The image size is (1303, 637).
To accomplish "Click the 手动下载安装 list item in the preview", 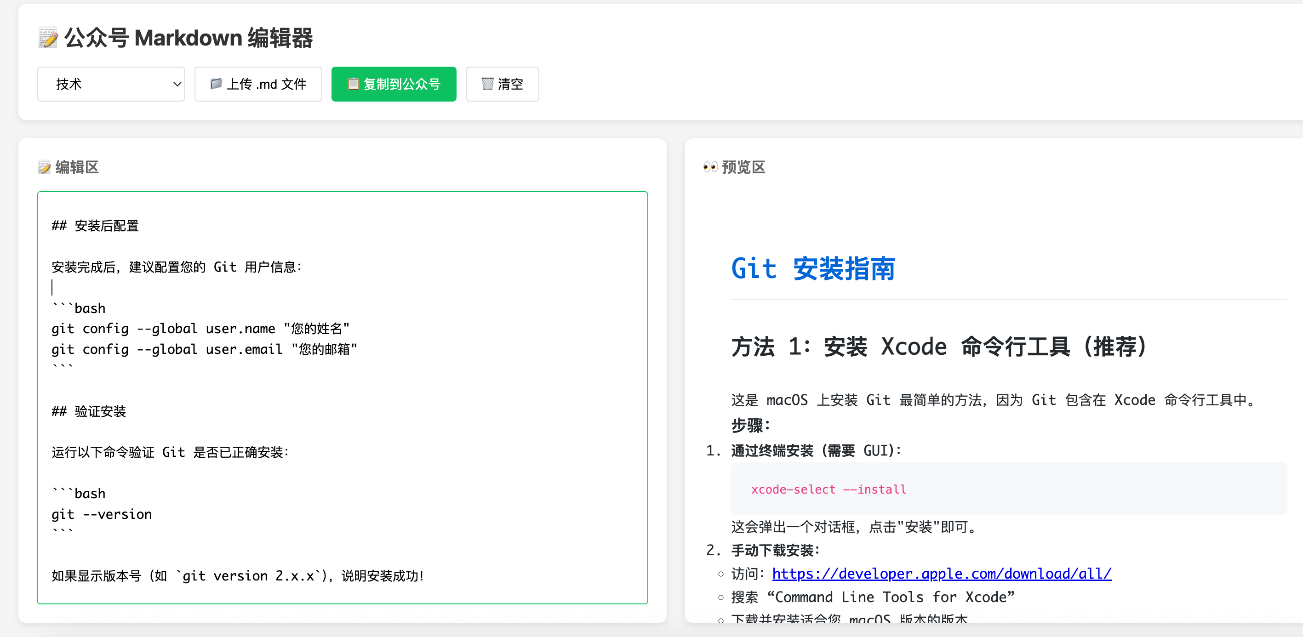I will tap(775, 551).
